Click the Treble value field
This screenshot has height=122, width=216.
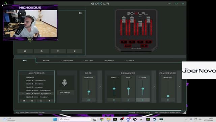click(143, 100)
